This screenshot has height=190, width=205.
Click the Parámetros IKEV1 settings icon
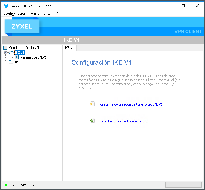click(17, 57)
